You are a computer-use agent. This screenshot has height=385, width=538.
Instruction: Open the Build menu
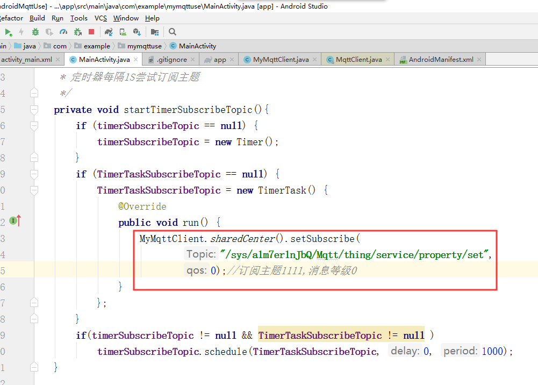point(37,18)
